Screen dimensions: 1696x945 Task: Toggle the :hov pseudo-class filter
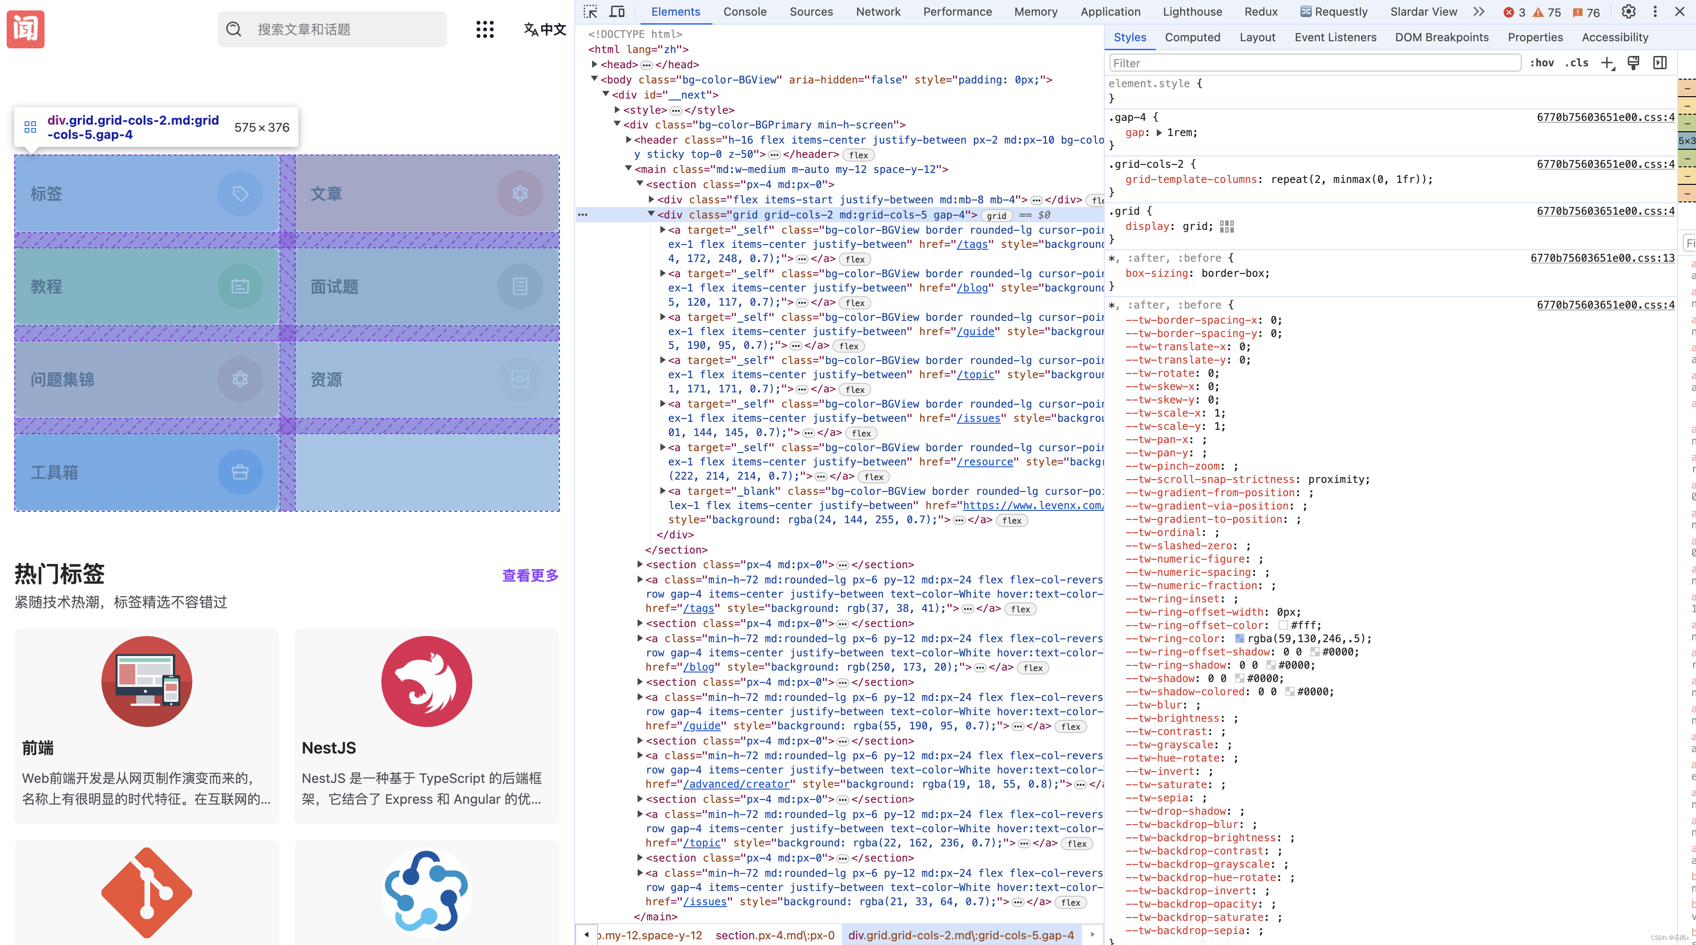pos(1540,63)
